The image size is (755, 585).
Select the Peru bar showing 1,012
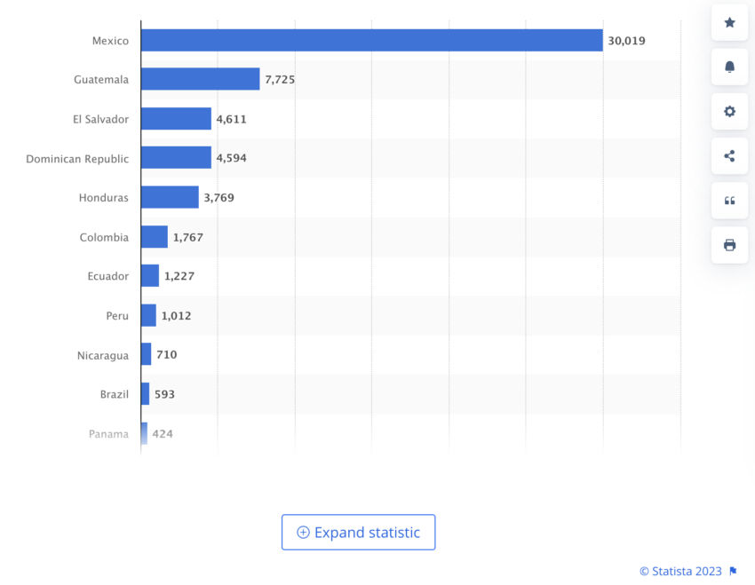point(149,315)
